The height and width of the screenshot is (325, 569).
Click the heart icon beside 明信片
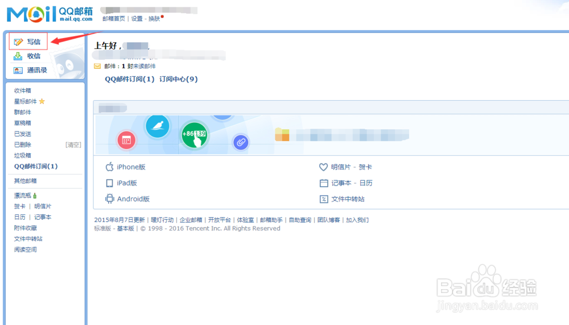(x=323, y=167)
